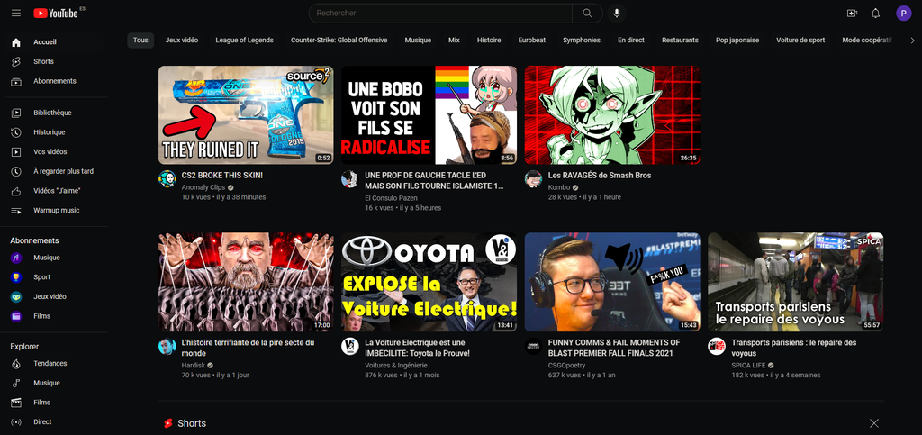Open Tendances under Explorer

point(54,363)
